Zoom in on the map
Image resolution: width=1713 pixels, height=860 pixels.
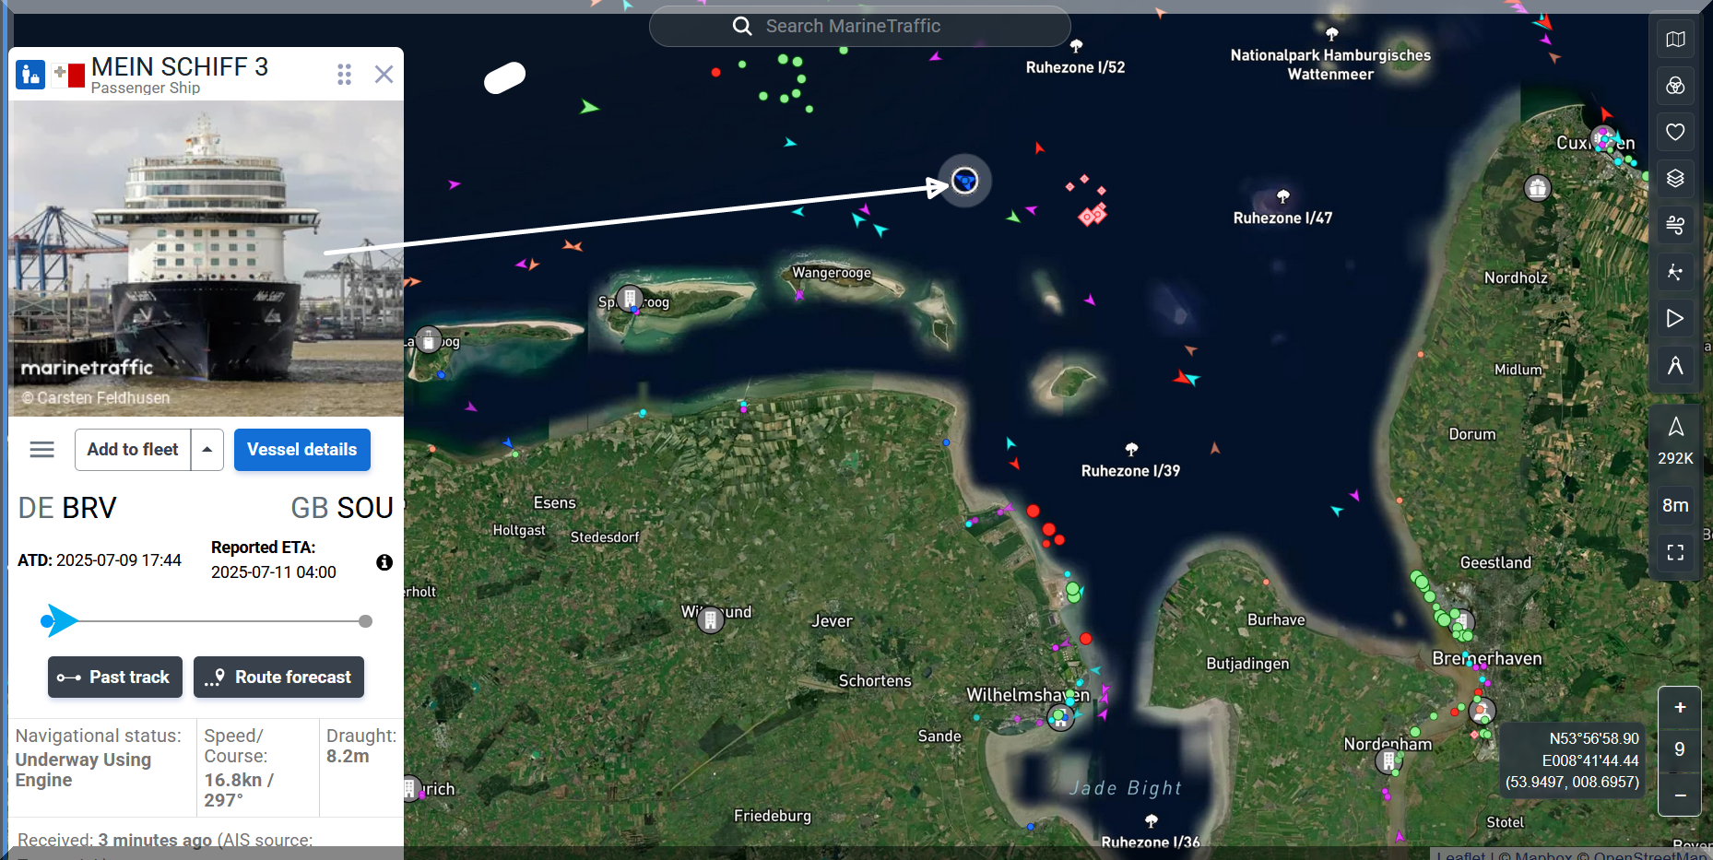click(1680, 708)
